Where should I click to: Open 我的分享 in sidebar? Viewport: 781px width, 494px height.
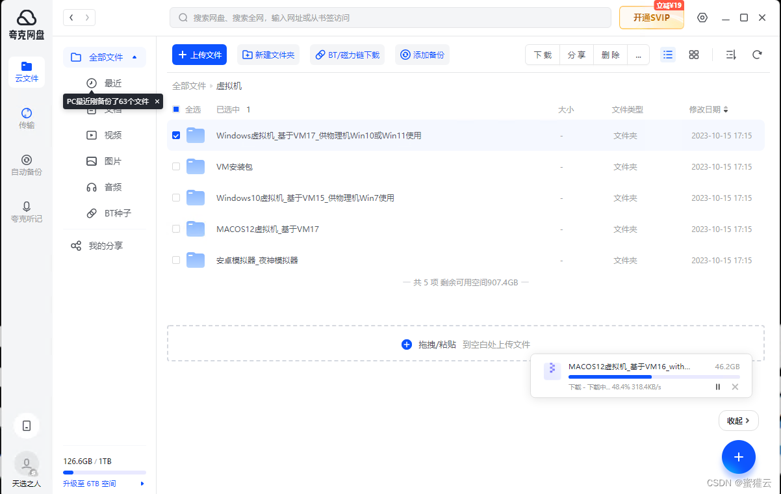click(x=105, y=246)
